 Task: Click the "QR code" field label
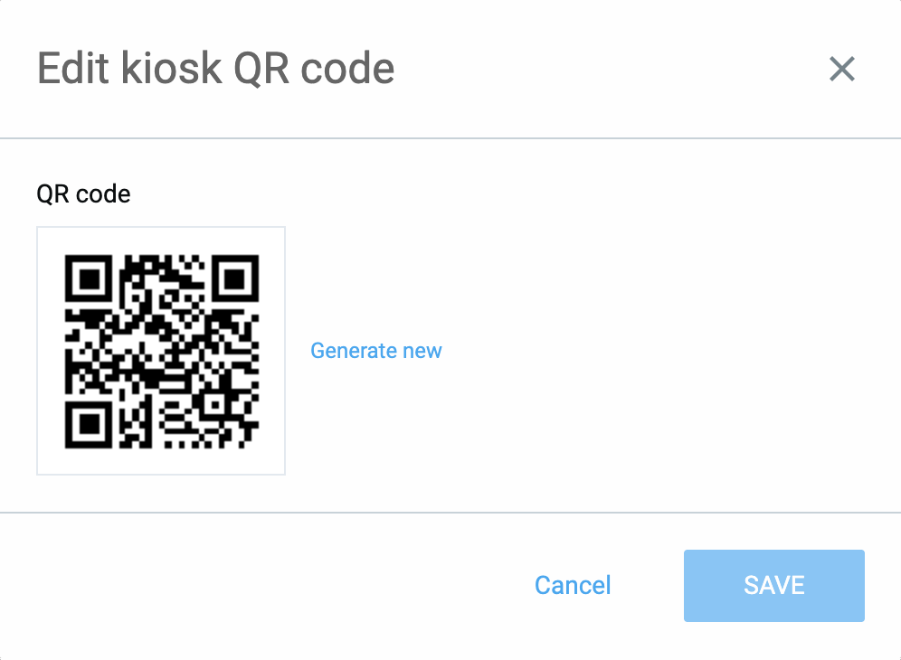(83, 193)
